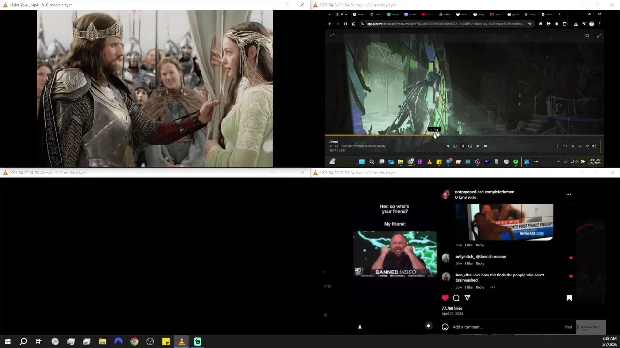Click the Plex three-dot more options
The width and height of the screenshot is (620, 348).
[557, 146]
